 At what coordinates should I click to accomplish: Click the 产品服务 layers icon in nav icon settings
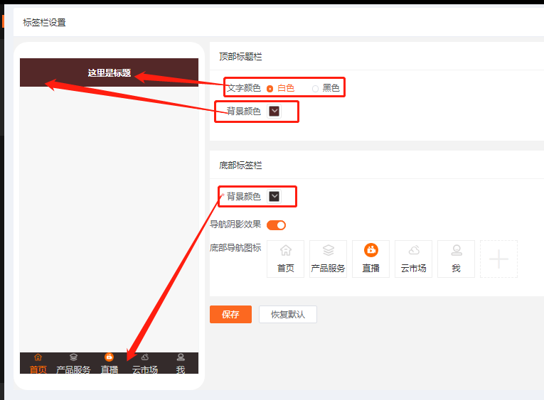tap(329, 250)
